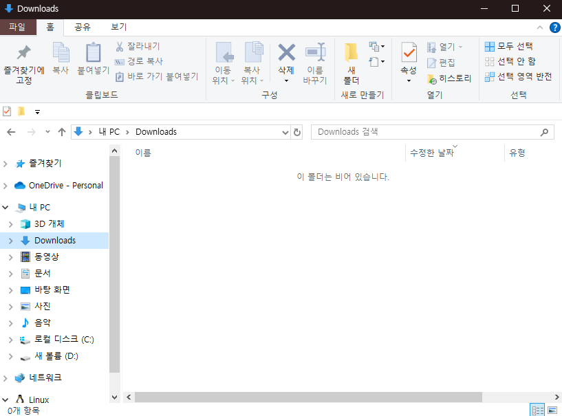562x416 pixels.
Task: Click the 이름 바꾸기 rename icon
Action: (315, 52)
